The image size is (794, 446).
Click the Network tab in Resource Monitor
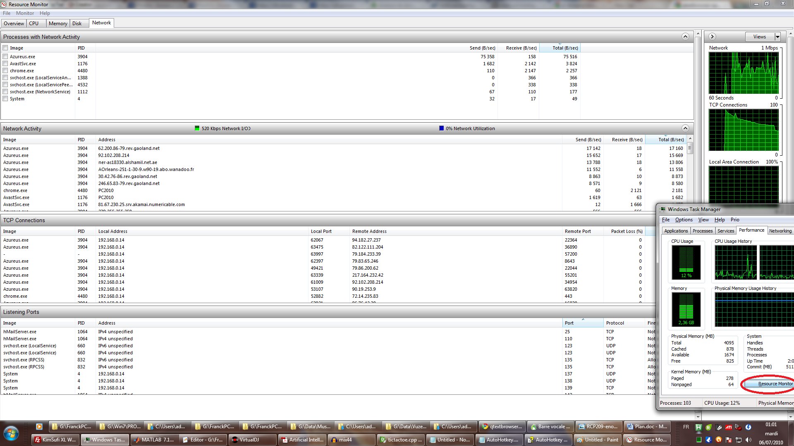101,22
